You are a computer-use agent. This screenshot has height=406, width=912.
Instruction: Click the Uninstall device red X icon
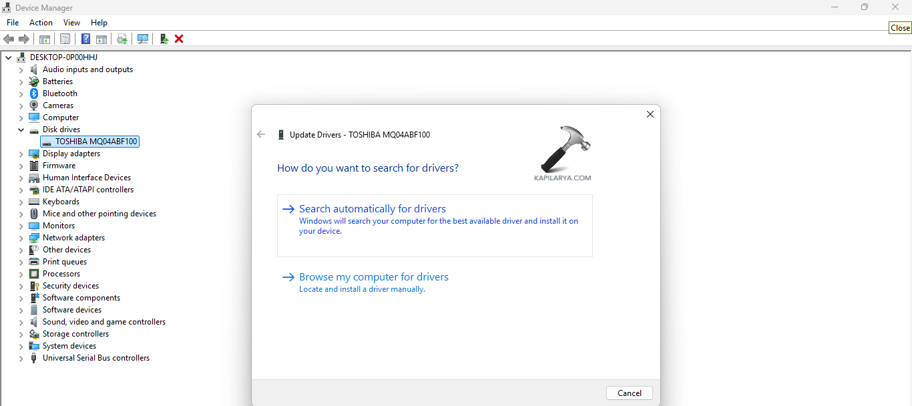click(178, 38)
